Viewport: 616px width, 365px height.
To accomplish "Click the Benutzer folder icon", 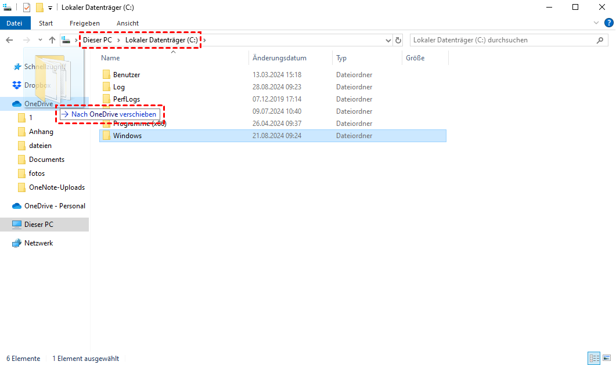I will coord(106,75).
